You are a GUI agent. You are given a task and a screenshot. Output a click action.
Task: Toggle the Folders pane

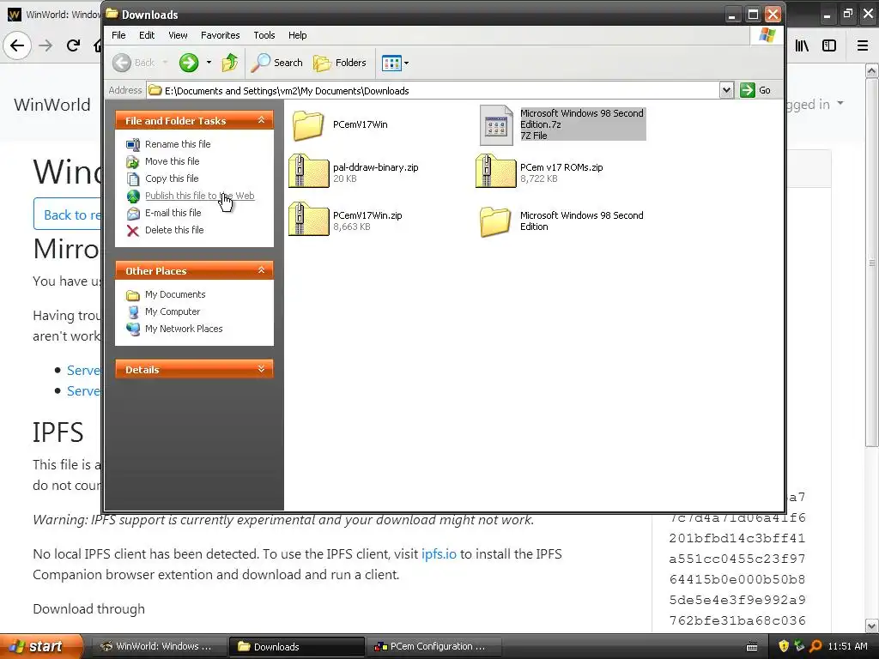click(x=340, y=63)
